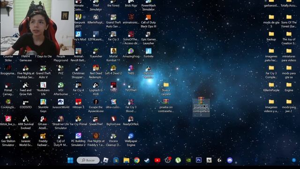Select Grand Theft Auto V shortcut
This screenshot has height=169, width=300.
[43, 72]
